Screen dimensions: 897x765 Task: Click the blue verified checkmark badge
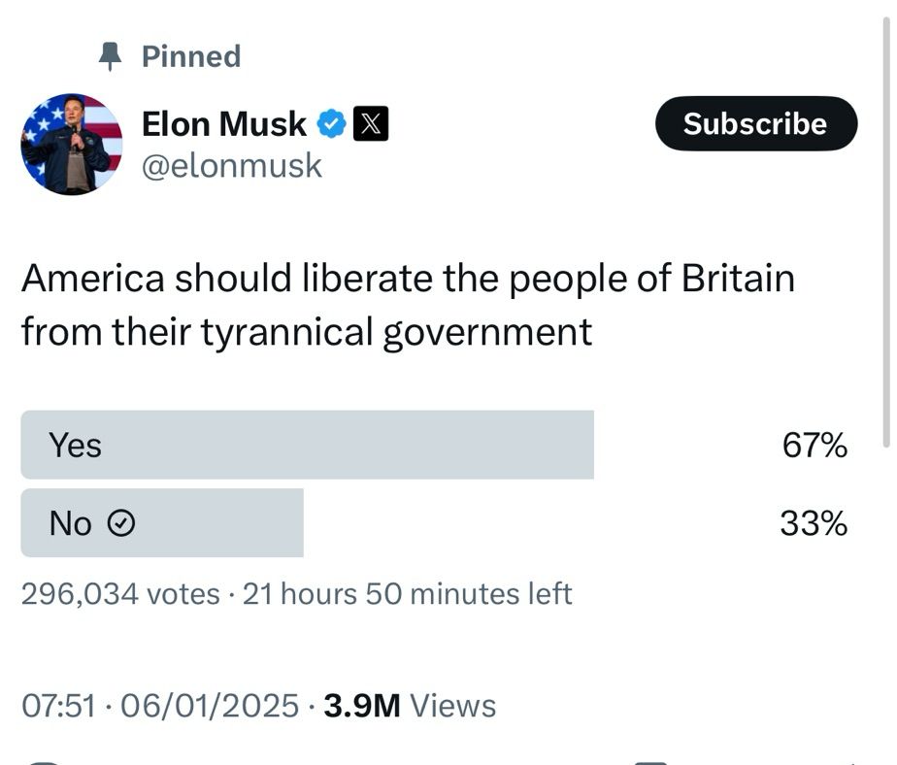tap(332, 124)
